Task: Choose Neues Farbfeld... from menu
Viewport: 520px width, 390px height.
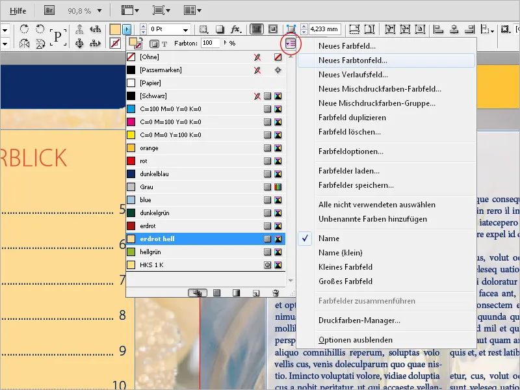Action: (386, 46)
